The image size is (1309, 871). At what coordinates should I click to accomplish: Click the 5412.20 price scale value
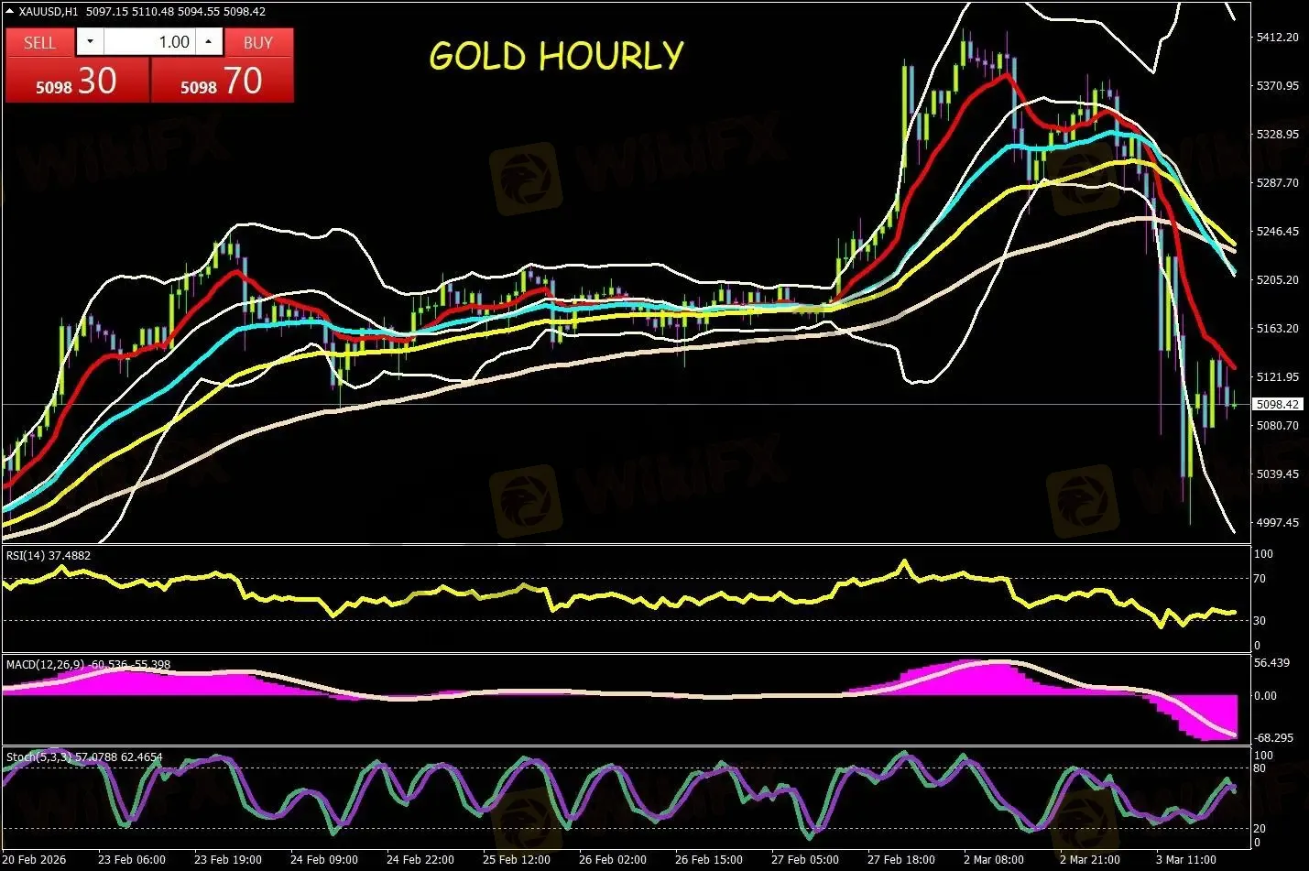coord(1277,38)
